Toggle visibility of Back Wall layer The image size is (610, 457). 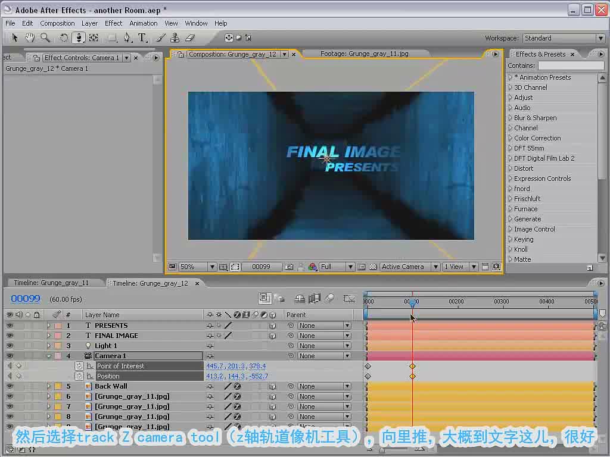(10, 386)
